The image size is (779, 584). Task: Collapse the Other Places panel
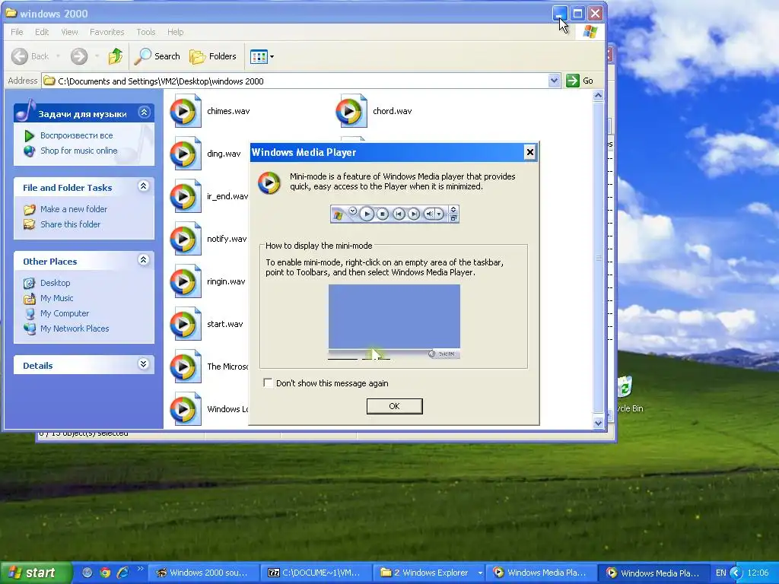144,260
